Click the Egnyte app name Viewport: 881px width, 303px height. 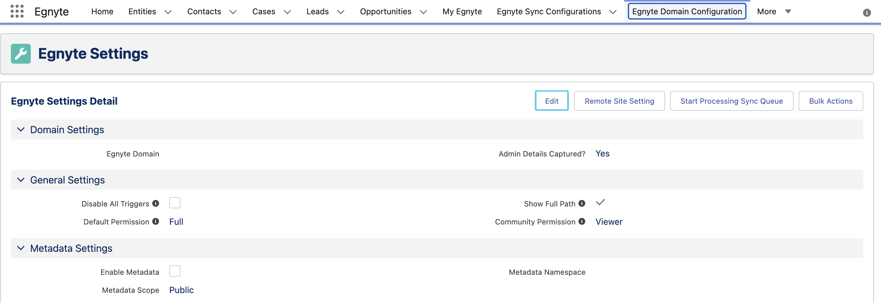coord(52,12)
